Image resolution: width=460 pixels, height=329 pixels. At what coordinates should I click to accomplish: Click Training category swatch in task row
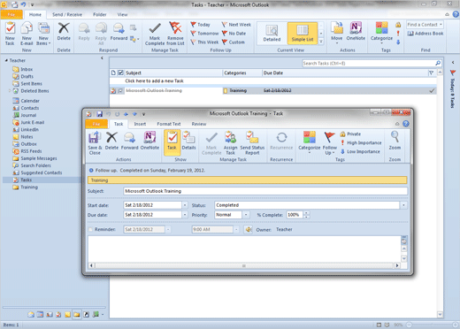click(x=226, y=91)
